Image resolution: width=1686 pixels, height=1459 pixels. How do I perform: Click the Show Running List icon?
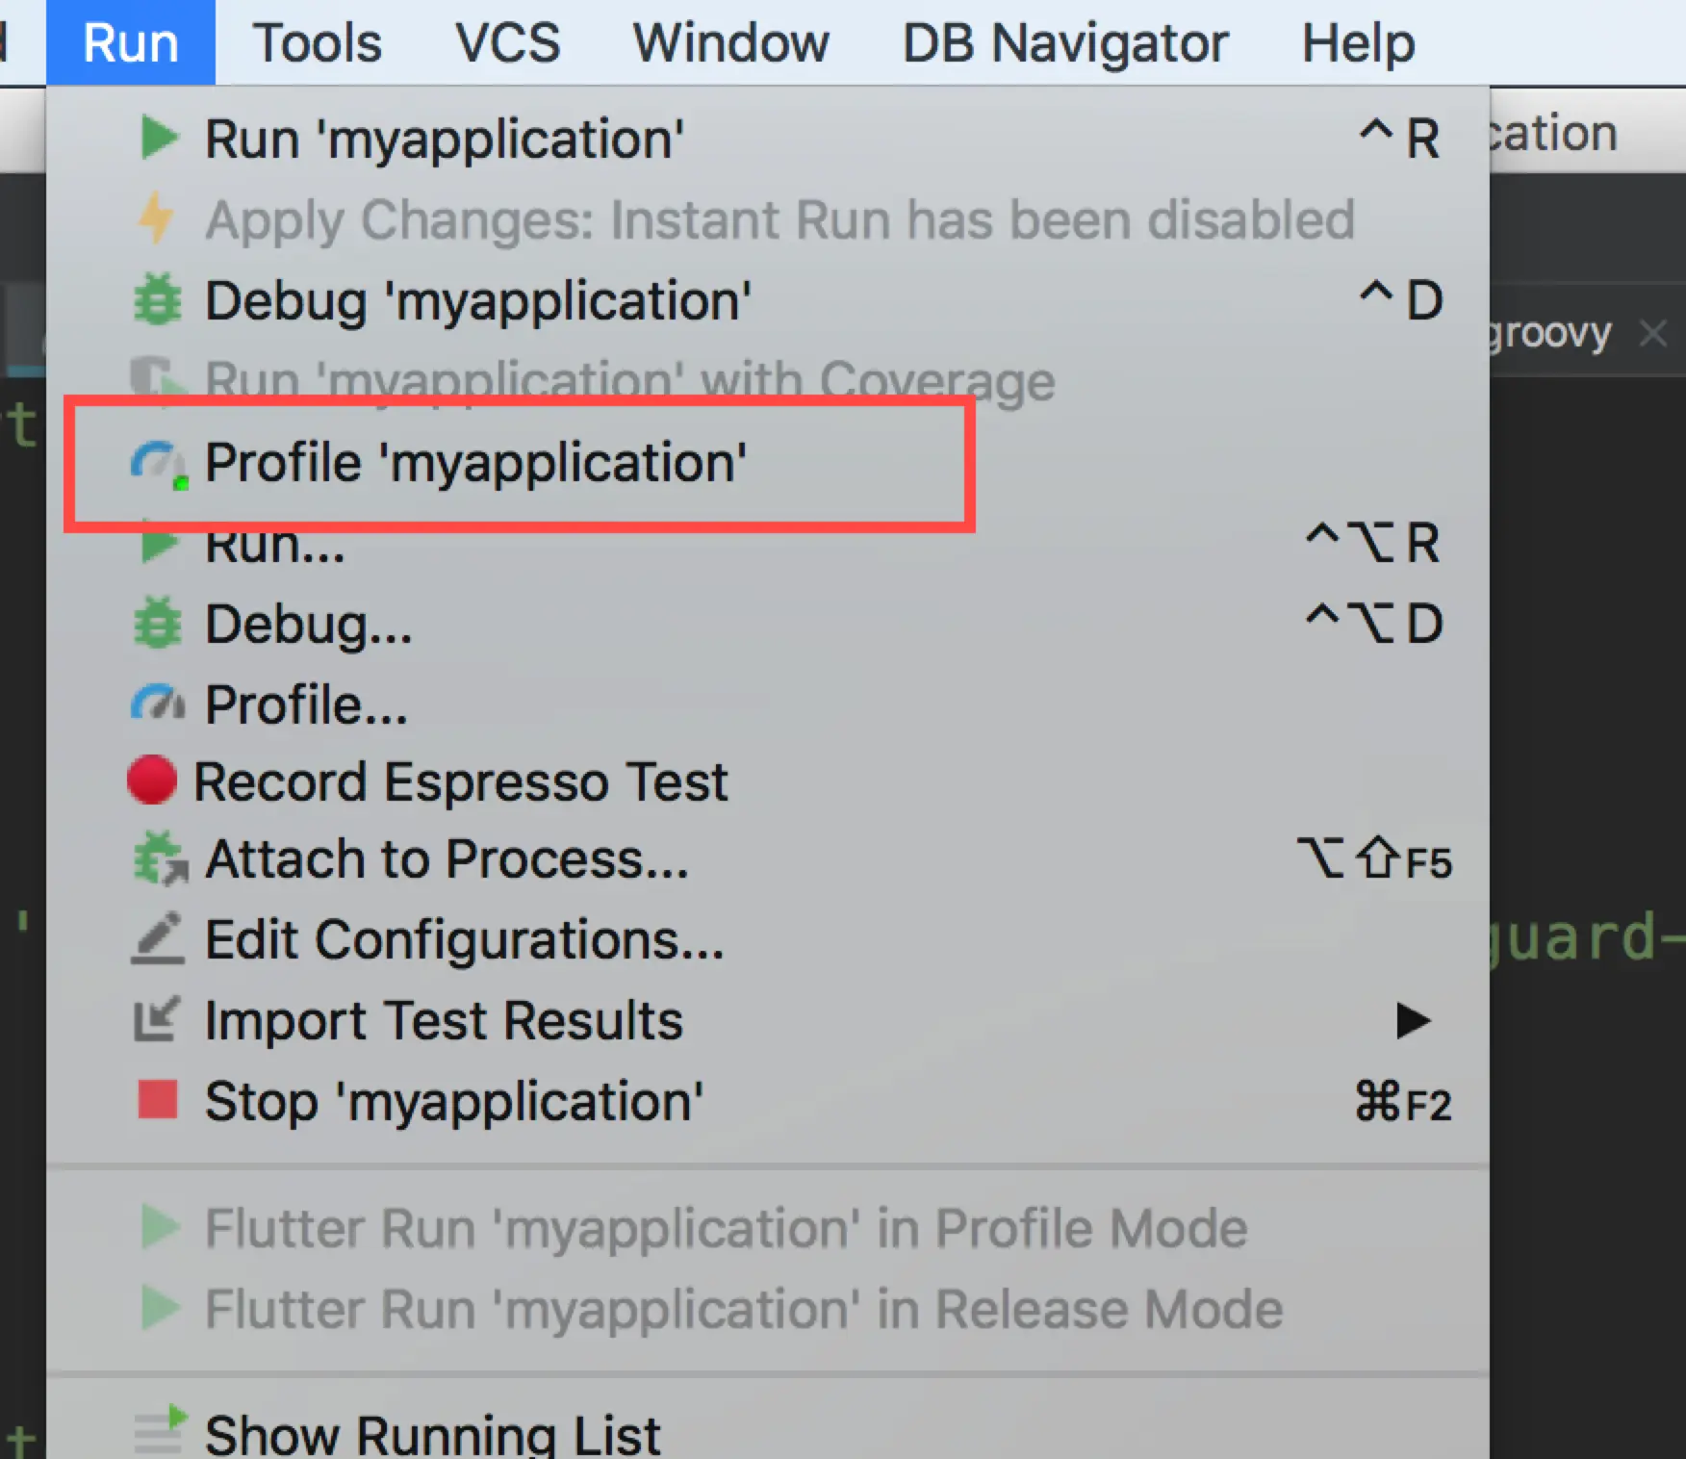pos(159,1429)
